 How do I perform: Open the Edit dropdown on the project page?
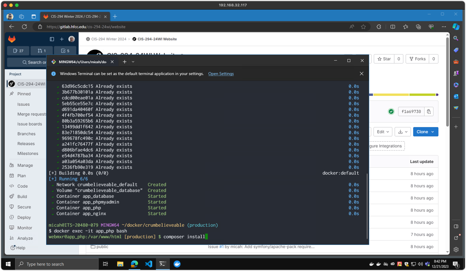[x=383, y=132]
